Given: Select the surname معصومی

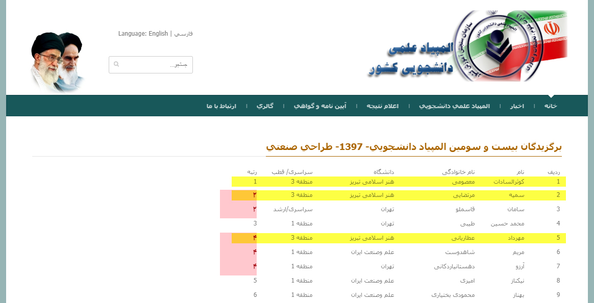Looking at the screenshot, I should (463, 182).
